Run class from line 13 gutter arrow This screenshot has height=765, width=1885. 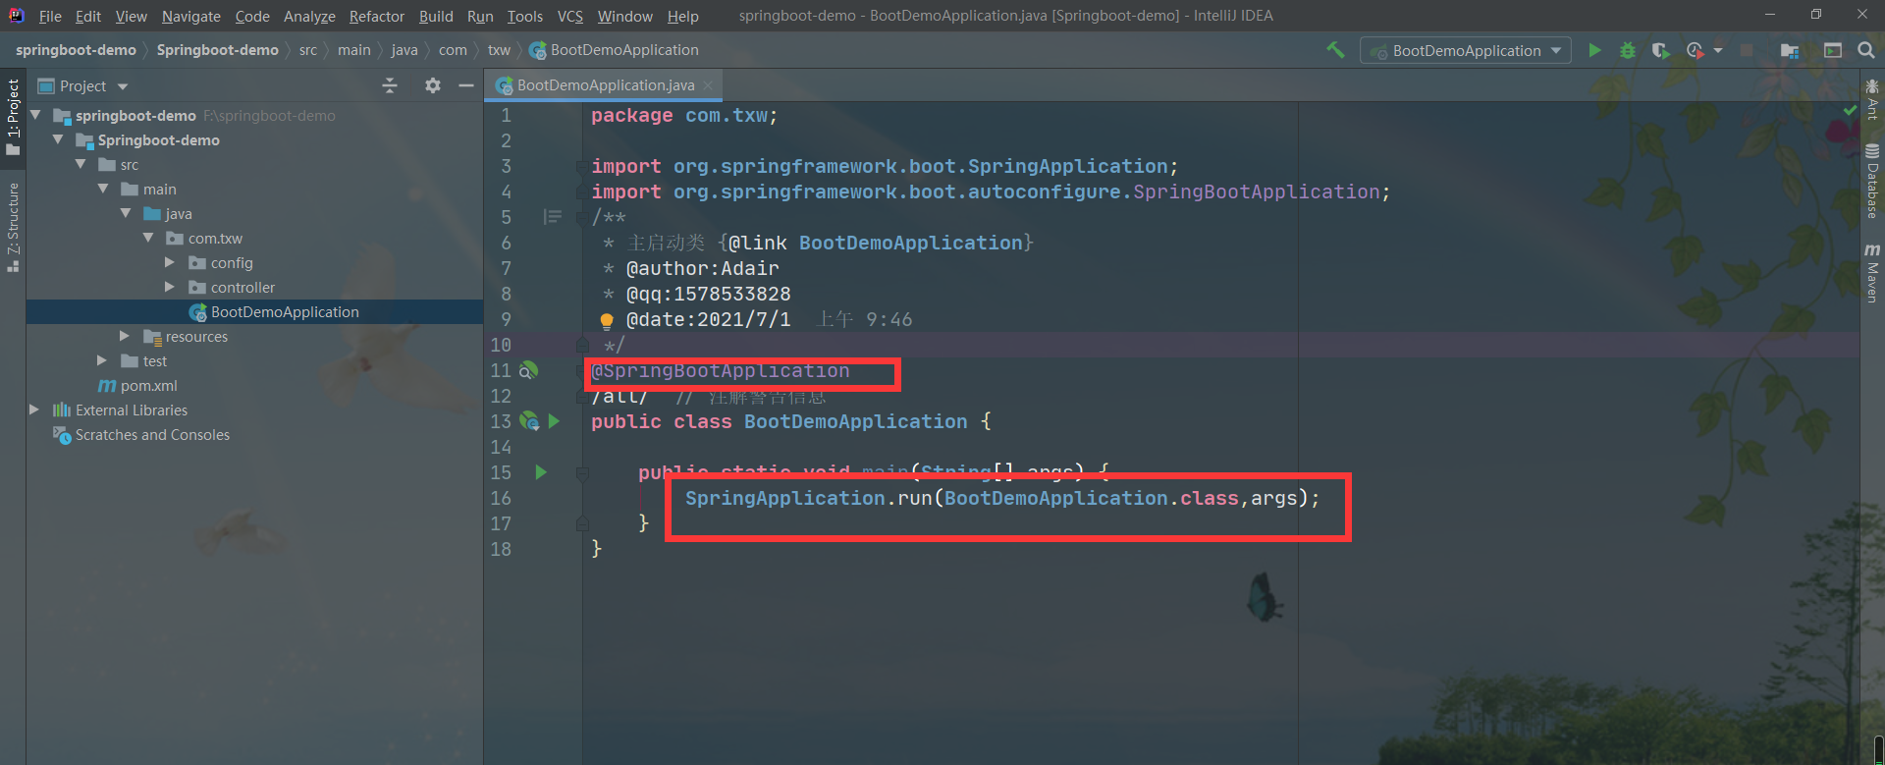[554, 421]
